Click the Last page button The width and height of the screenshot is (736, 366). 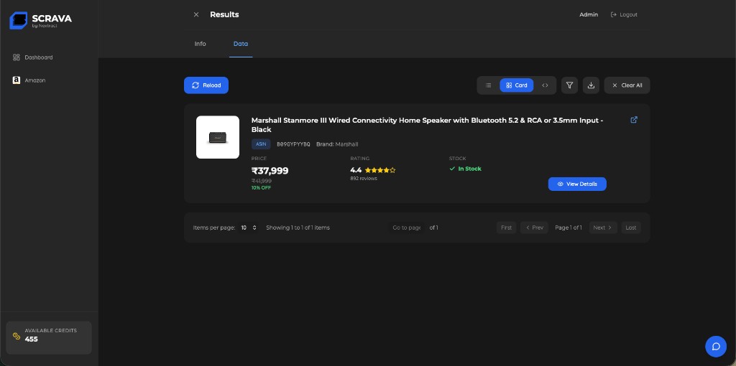click(x=631, y=227)
